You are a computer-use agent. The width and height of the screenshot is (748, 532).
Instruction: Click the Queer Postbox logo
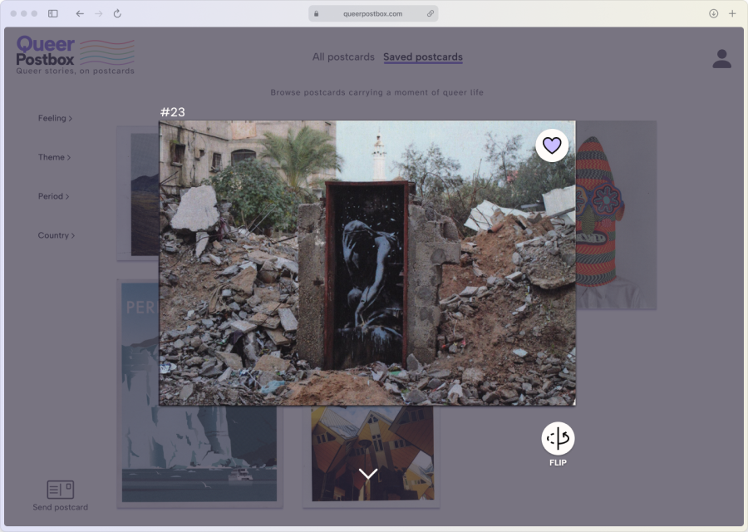76,55
